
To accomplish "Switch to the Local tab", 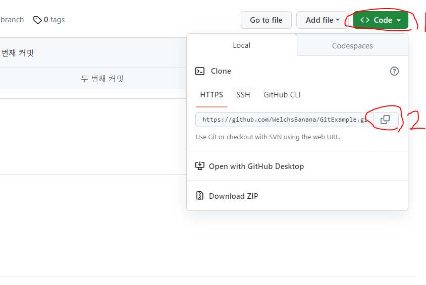I will pos(242,45).
